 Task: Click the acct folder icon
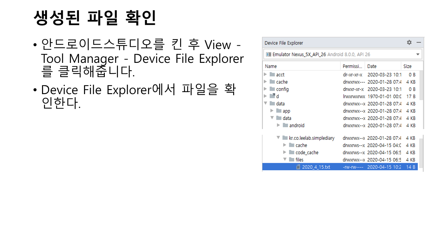(272, 75)
